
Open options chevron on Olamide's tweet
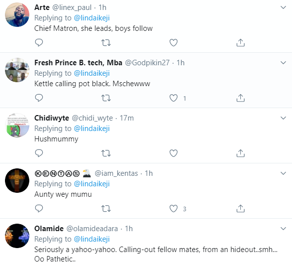[283, 229]
